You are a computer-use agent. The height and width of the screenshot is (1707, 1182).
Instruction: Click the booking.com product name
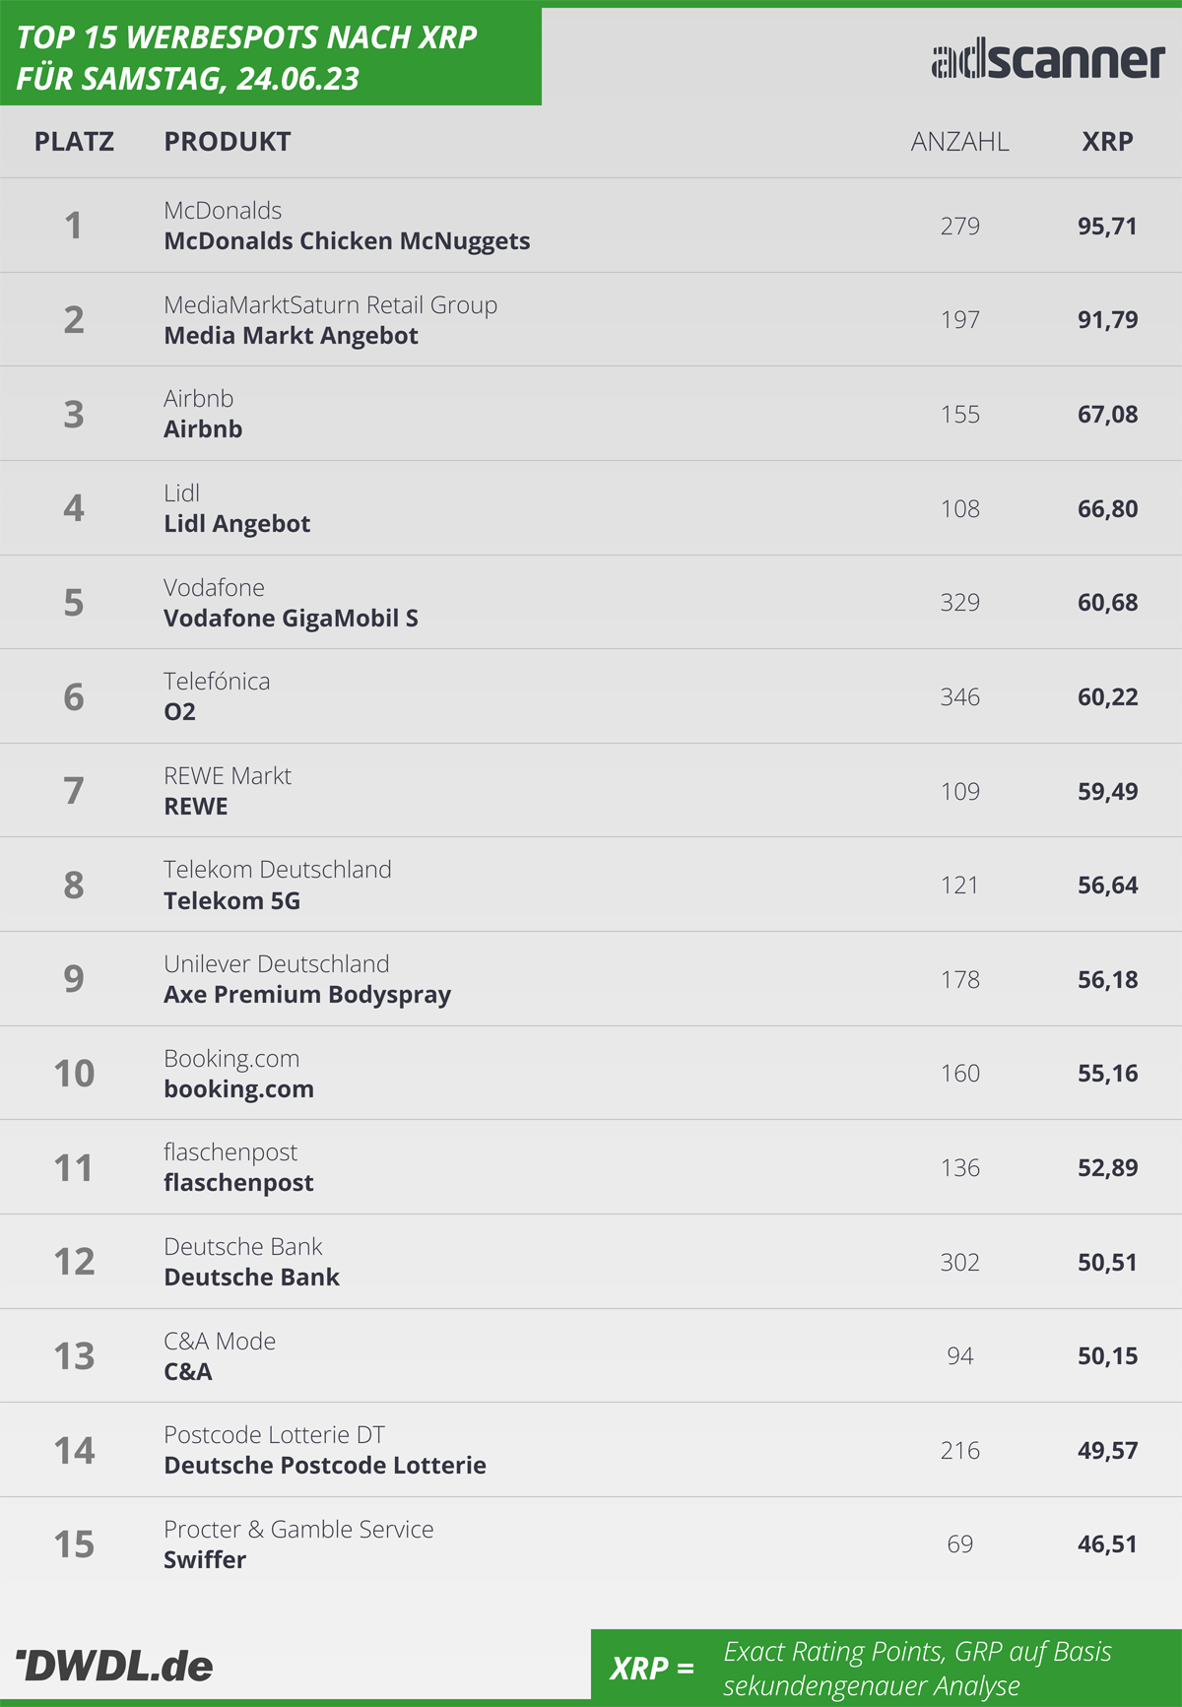(x=238, y=1089)
